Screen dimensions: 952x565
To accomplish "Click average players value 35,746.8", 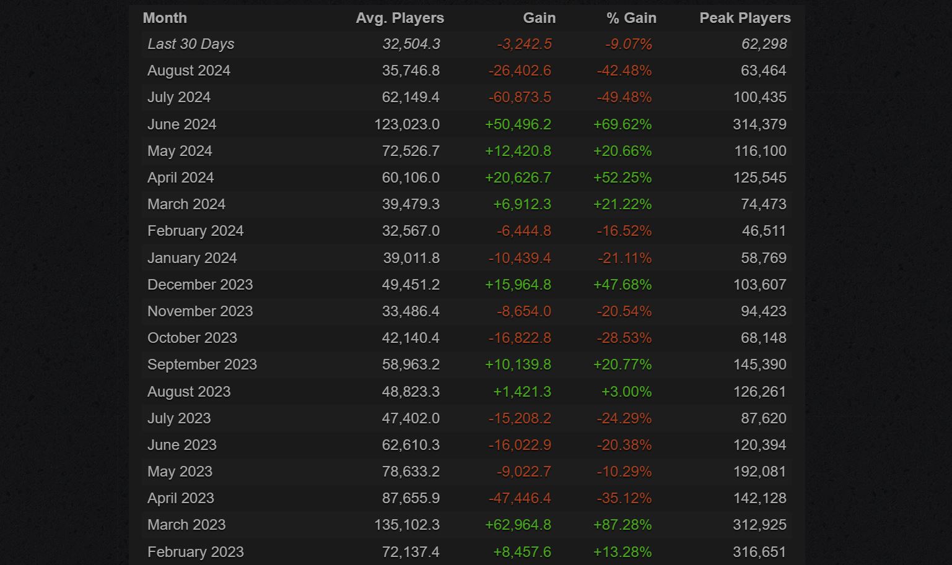I will pos(411,71).
